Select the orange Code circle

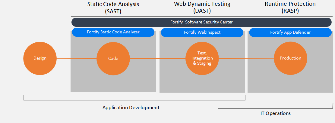(113, 59)
